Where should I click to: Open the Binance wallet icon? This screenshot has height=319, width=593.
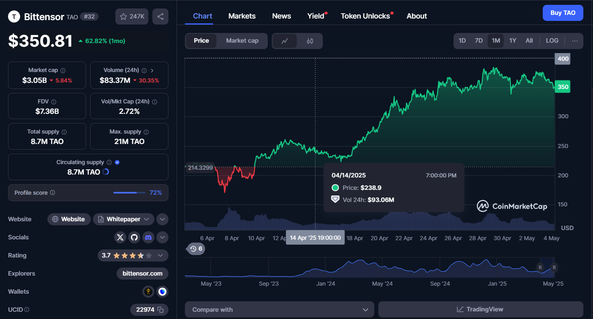click(148, 292)
